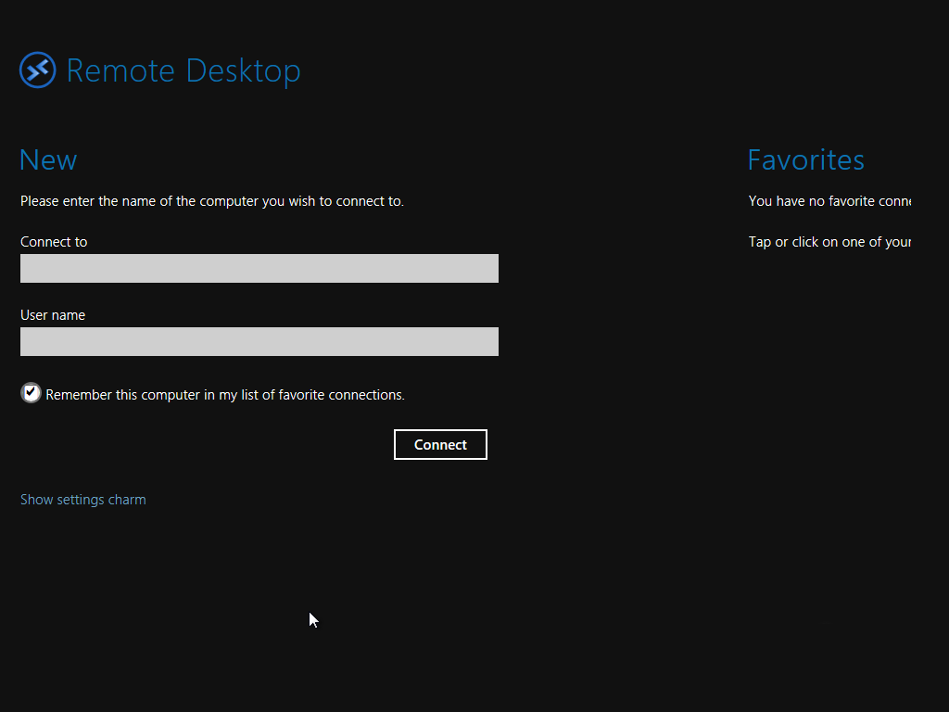Click 'Tap or click on one of your' text
Viewport: 949px width, 712px height.
click(829, 242)
